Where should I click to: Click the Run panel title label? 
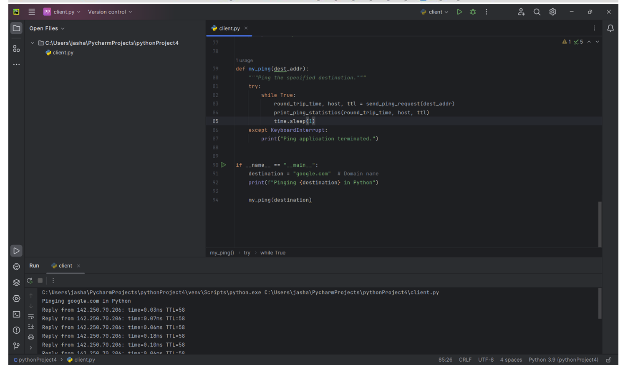34,266
